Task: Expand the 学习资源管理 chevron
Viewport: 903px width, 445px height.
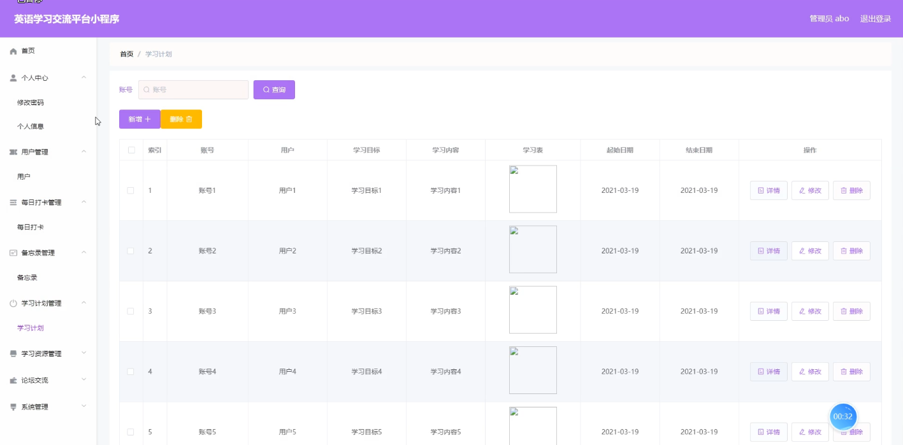Action: pyautogui.click(x=84, y=353)
